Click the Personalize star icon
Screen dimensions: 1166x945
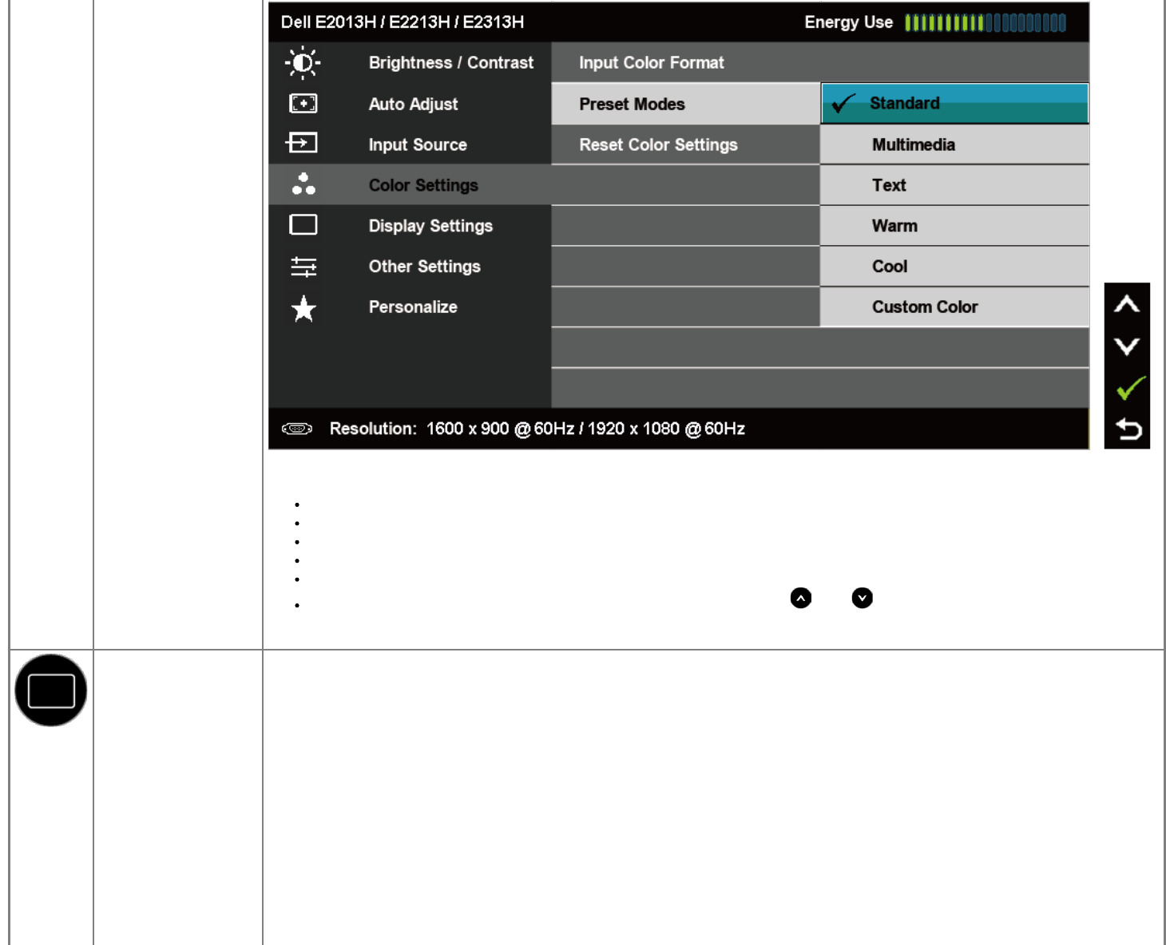303,308
